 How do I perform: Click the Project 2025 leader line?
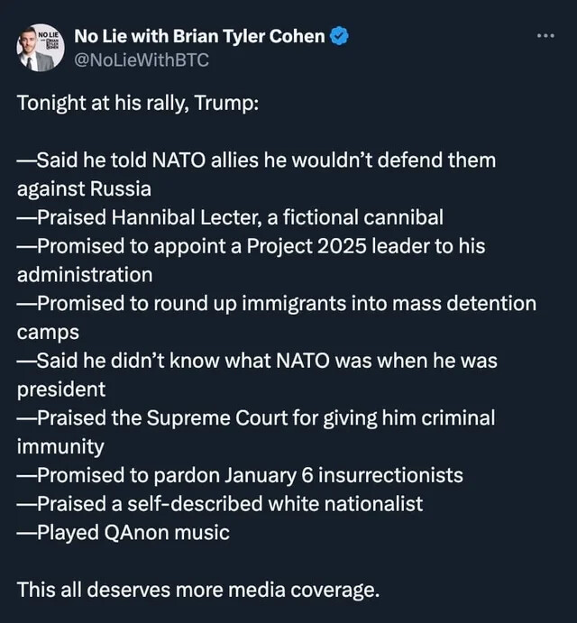pyautogui.click(x=252, y=246)
